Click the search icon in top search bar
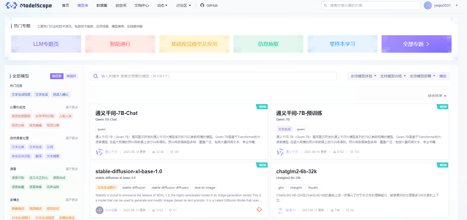467x220 pixels. tap(325, 5)
